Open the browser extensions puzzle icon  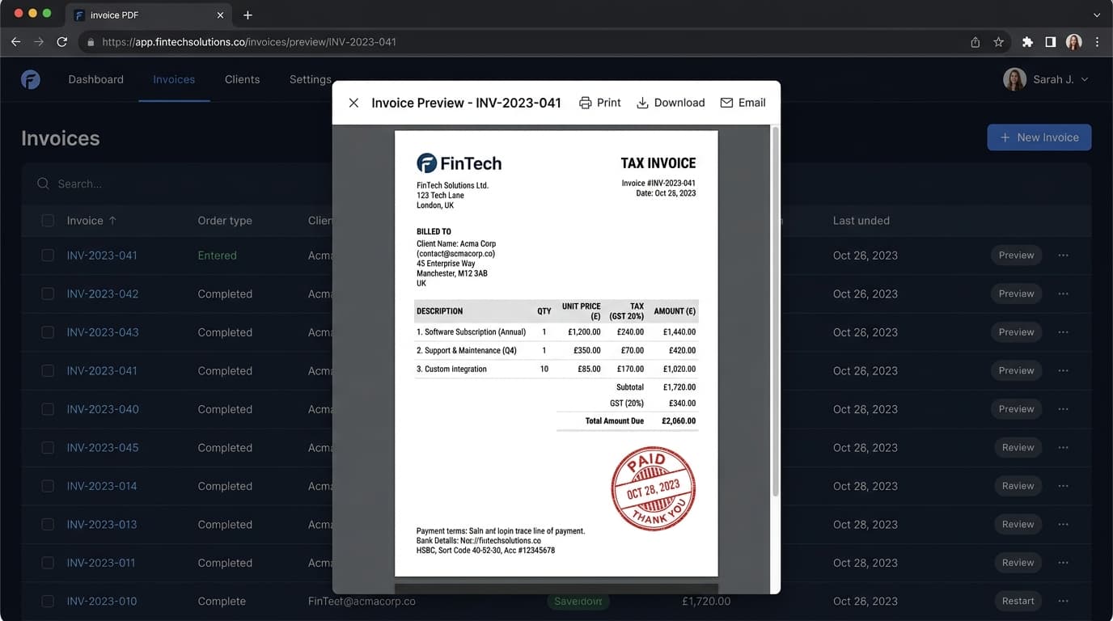tap(1027, 42)
